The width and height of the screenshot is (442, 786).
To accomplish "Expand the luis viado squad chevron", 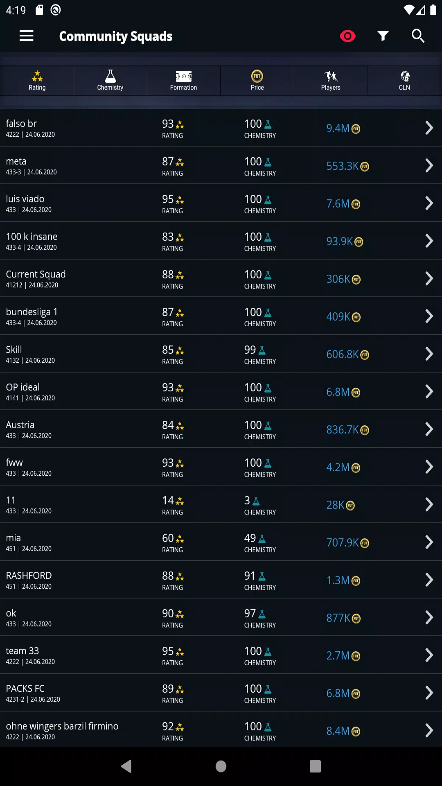I will (429, 203).
